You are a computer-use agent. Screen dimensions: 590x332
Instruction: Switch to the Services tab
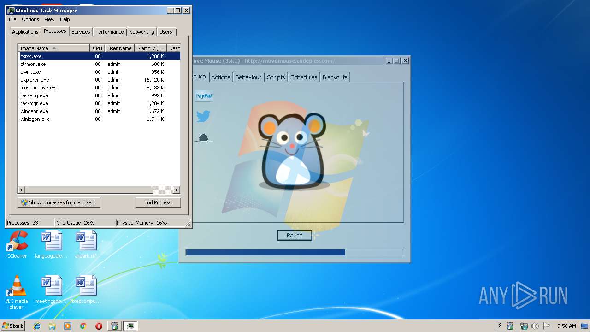(81, 32)
